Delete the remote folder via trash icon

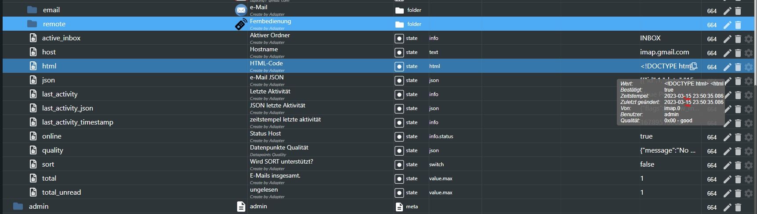tap(738, 25)
